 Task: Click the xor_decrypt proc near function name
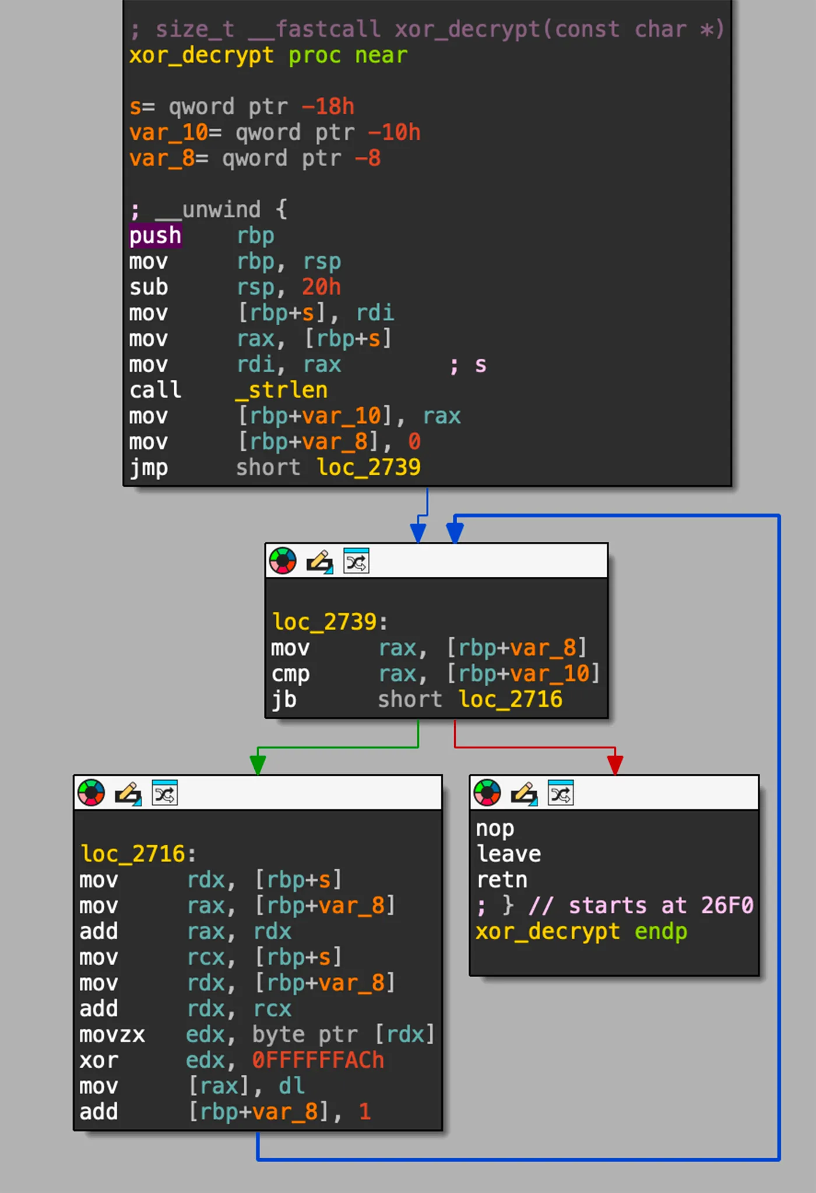coord(201,55)
